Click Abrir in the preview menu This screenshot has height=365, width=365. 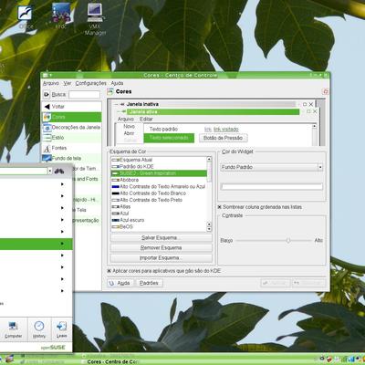pyautogui.click(x=129, y=133)
